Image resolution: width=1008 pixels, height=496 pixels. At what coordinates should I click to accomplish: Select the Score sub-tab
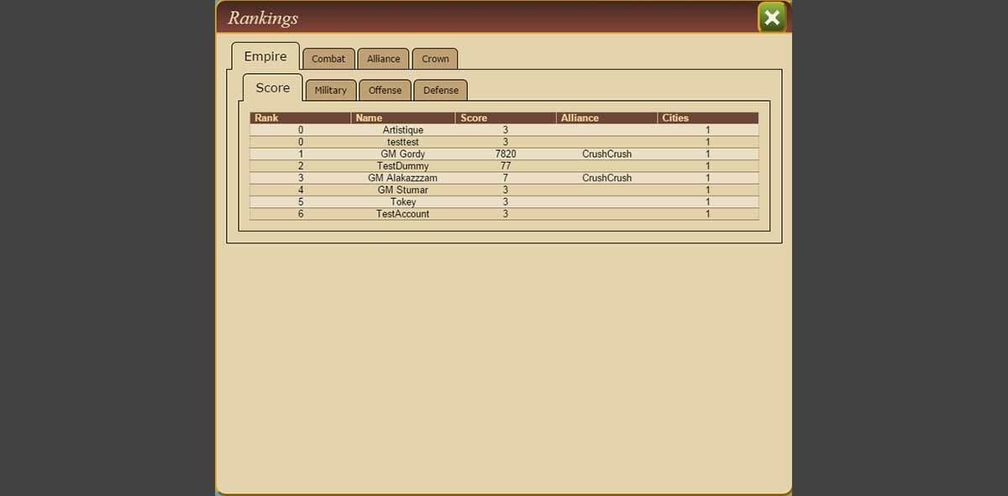[273, 88]
